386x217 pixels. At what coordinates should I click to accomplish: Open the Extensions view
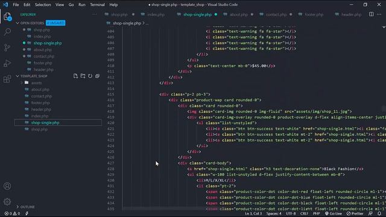pyautogui.click(x=7, y=79)
